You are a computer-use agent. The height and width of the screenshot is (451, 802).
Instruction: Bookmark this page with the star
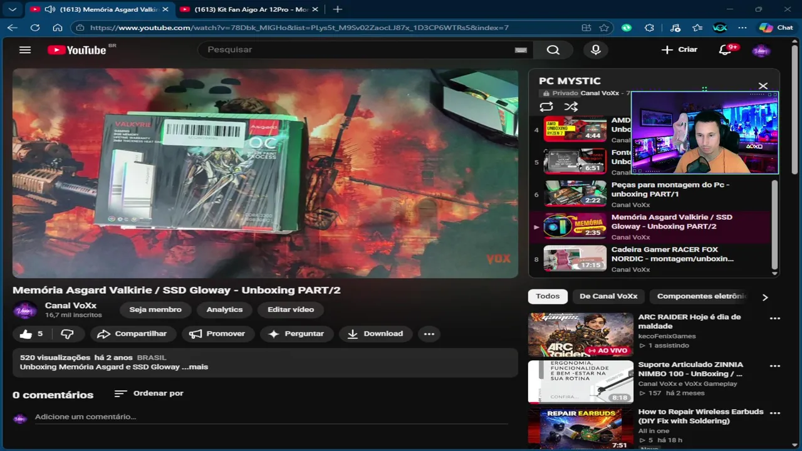click(x=604, y=28)
